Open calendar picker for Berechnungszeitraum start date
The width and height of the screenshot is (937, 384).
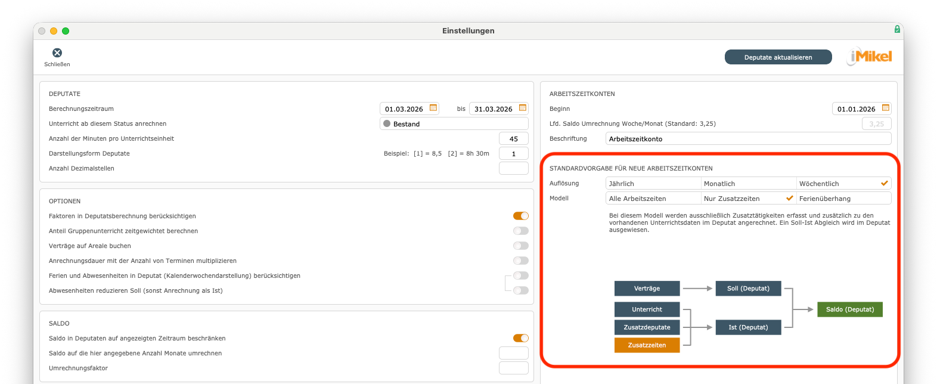(433, 109)
